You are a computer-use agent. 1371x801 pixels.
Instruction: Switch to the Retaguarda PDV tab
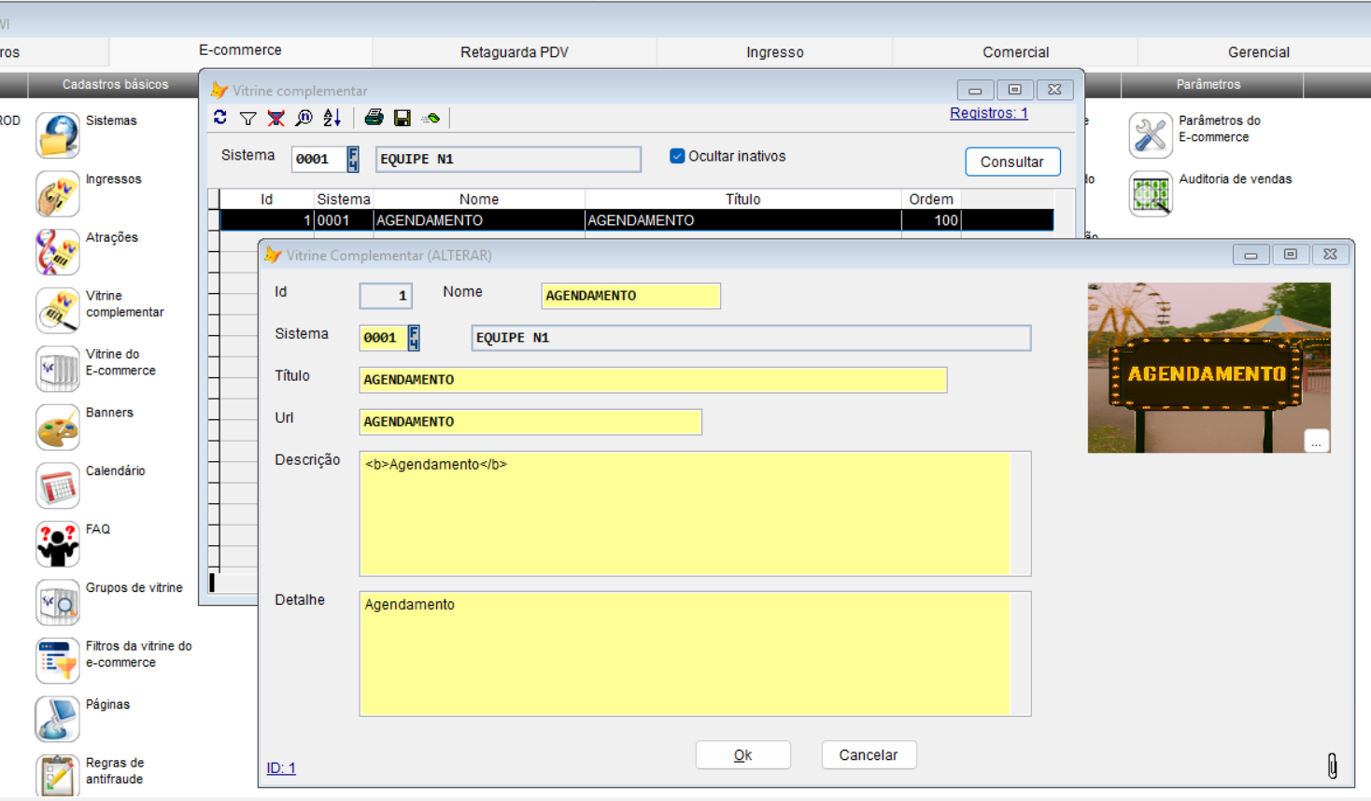514,52
